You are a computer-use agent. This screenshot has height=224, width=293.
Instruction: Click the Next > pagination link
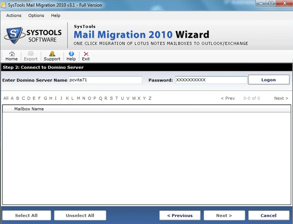coord(281,98)
